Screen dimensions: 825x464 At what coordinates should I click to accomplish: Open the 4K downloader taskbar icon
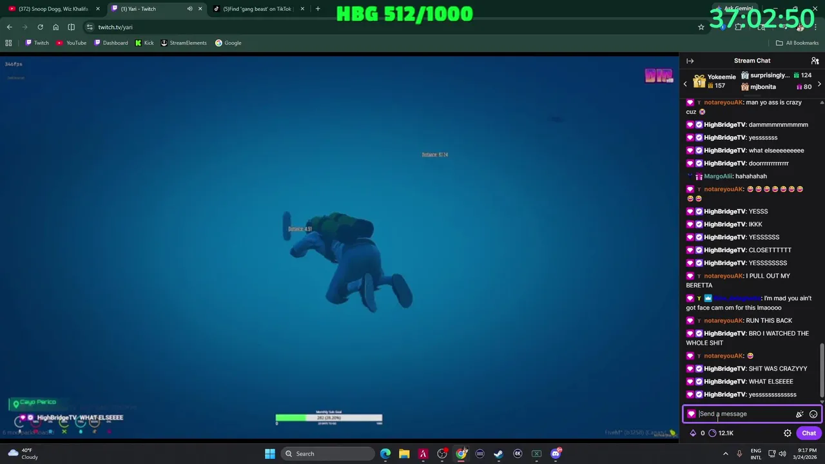pyautogui.click(x=518, y=454)
